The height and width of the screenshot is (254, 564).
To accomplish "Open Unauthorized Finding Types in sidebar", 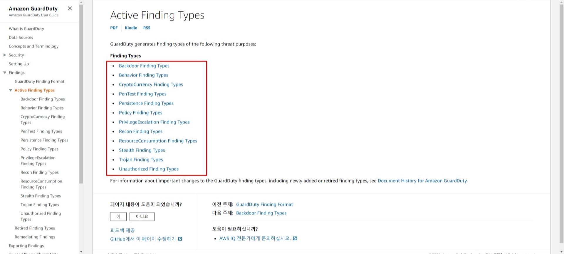I will pos(41,216).
